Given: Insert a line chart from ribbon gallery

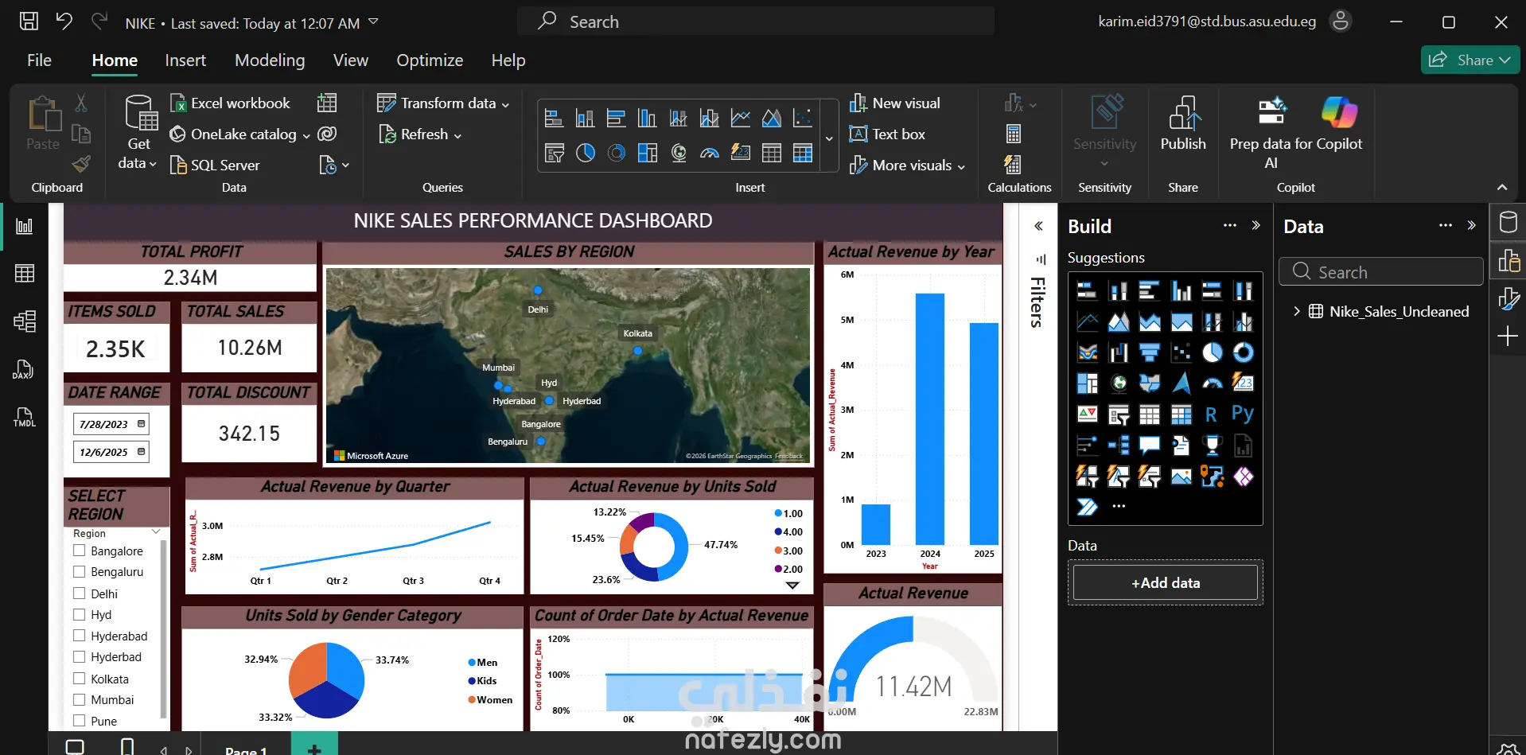Looking at the screenshot, I should [741, 119].
